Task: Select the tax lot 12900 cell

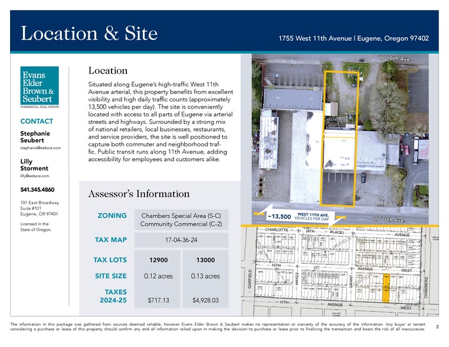Action: point(159,260)
